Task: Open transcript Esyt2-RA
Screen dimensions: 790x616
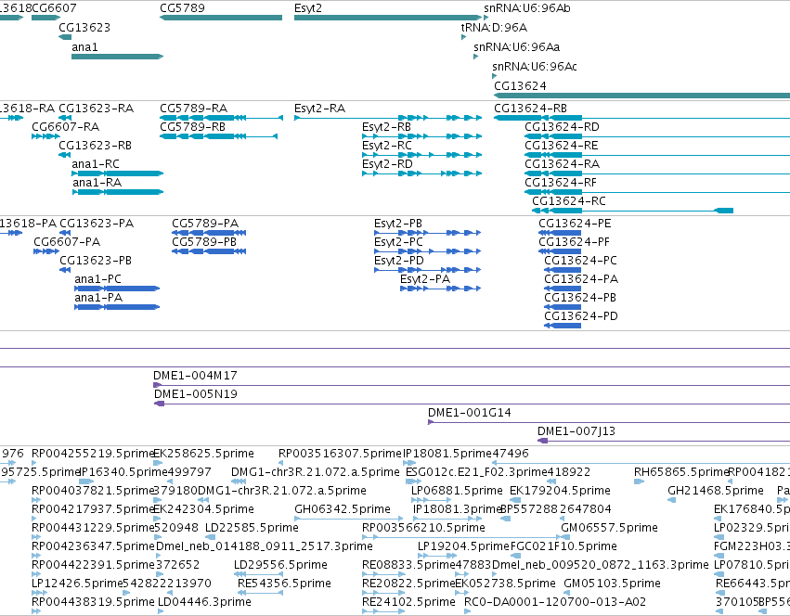Action: pyautogui.click(x=319, y=109)
